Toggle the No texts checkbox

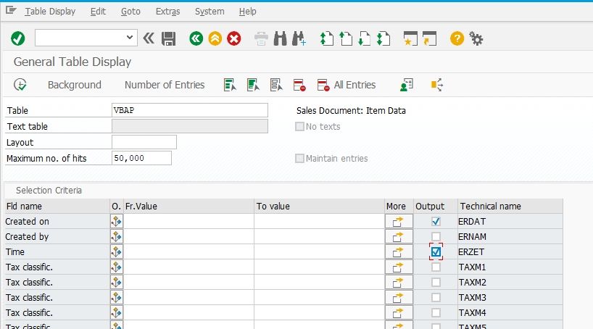tap(299, 126)
